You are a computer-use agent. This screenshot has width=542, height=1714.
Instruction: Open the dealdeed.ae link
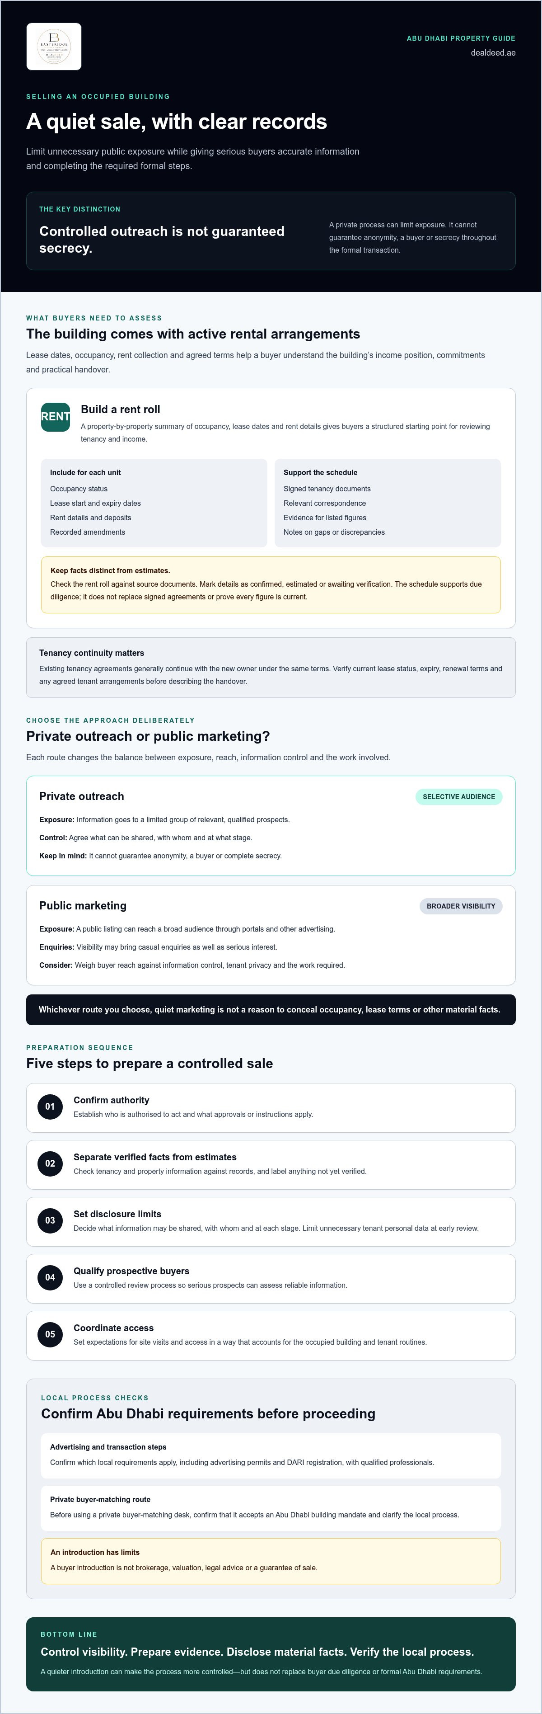tap(493, 52)
